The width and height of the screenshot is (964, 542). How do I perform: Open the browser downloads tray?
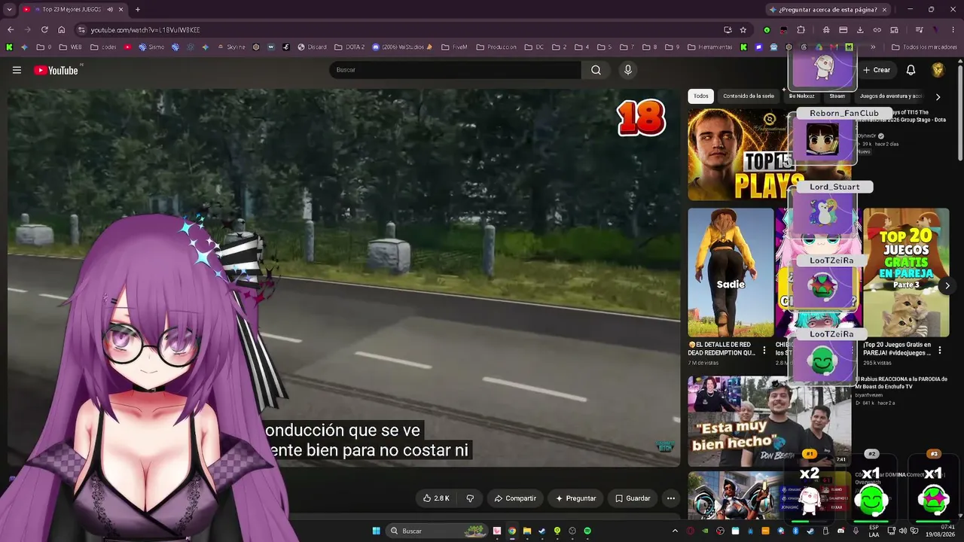860,29
